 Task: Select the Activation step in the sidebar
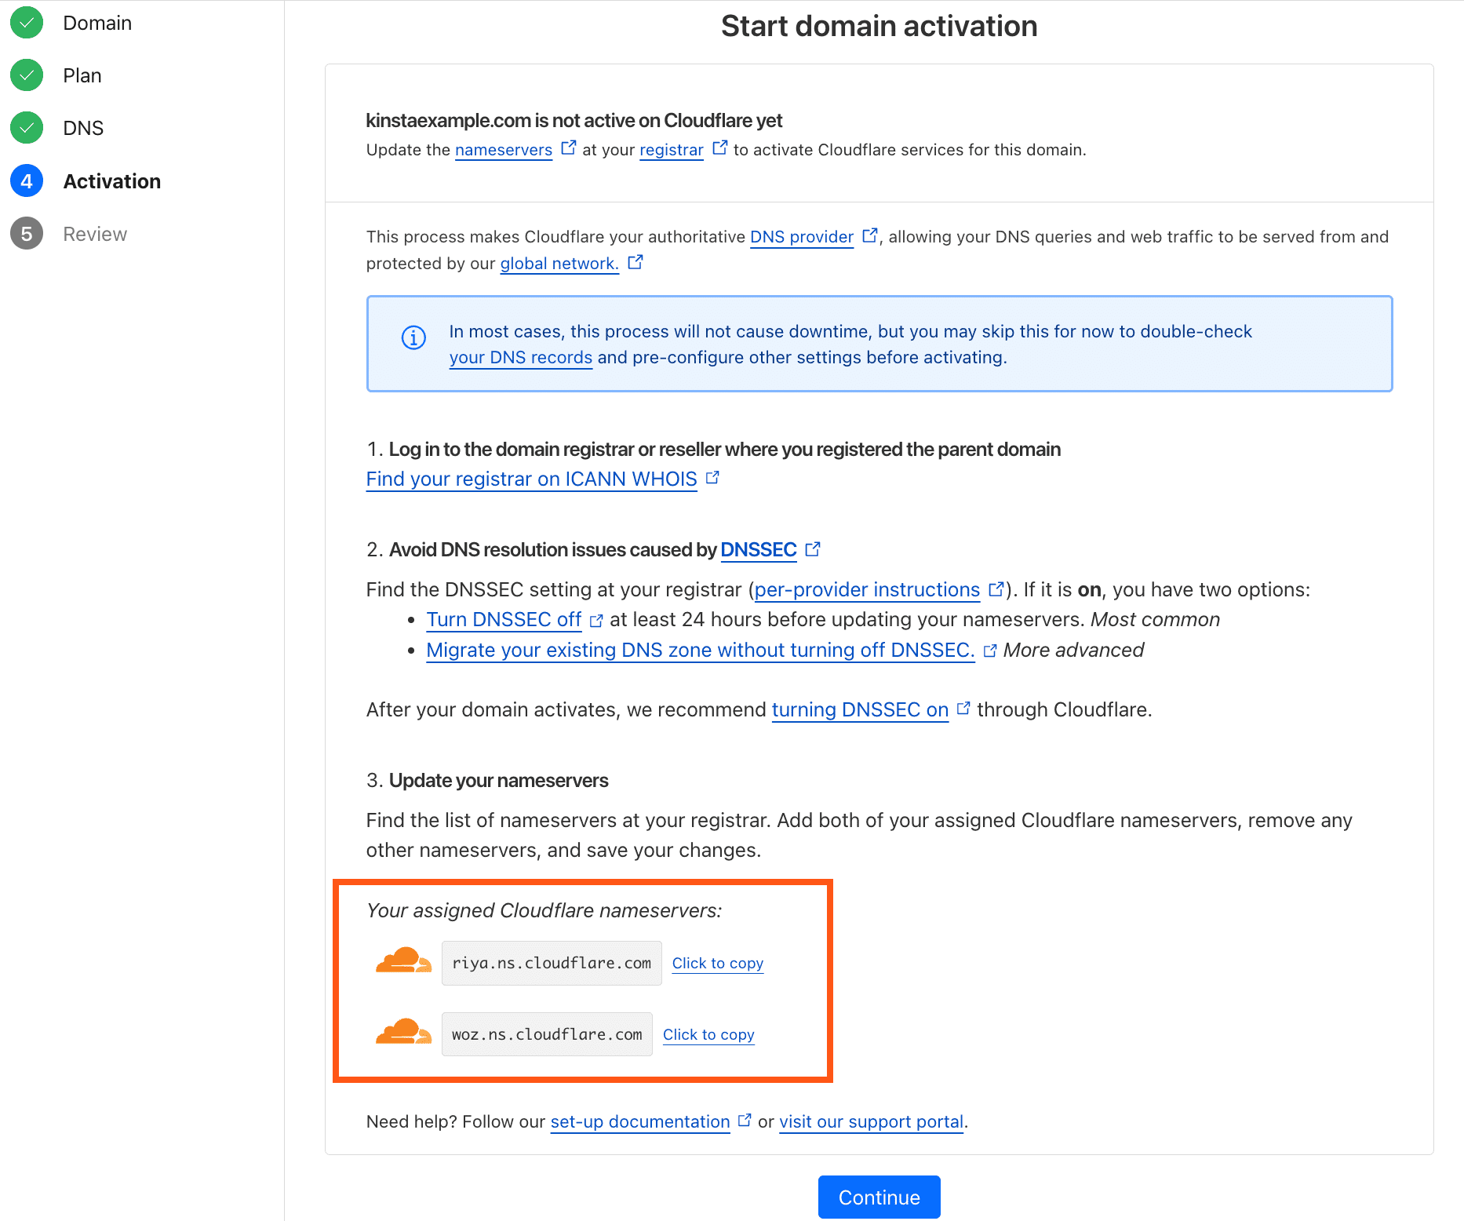pos(112,180)
